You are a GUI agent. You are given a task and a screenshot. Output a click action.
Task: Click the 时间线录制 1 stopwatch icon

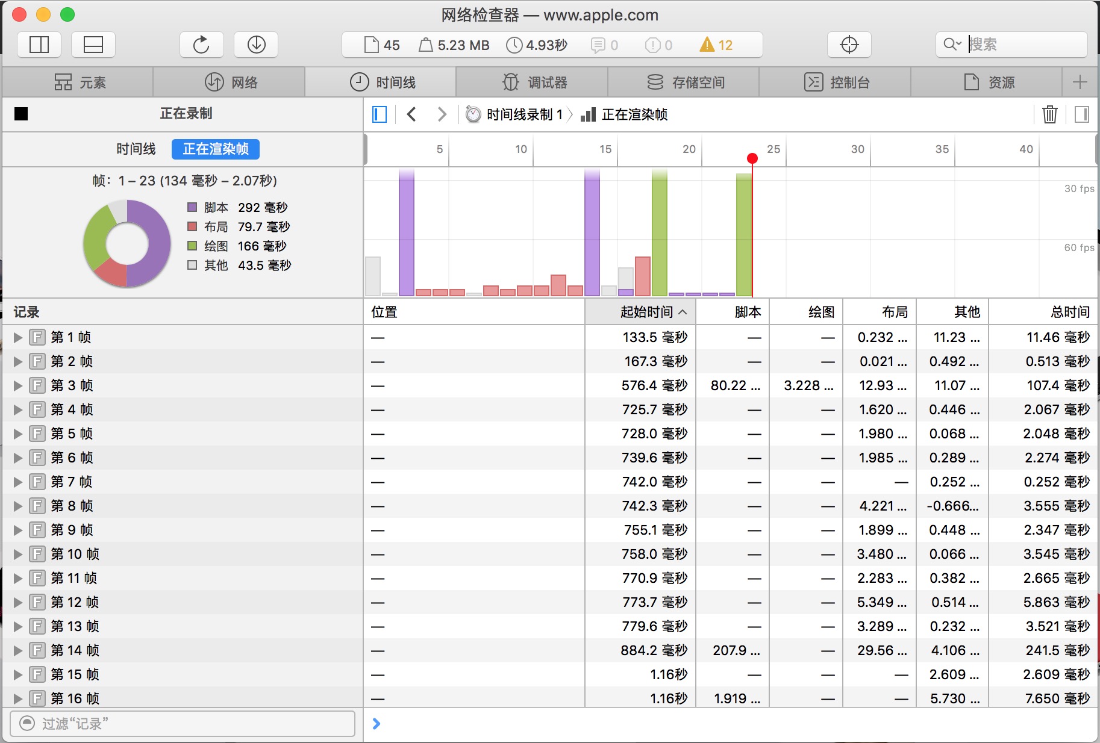473,114
